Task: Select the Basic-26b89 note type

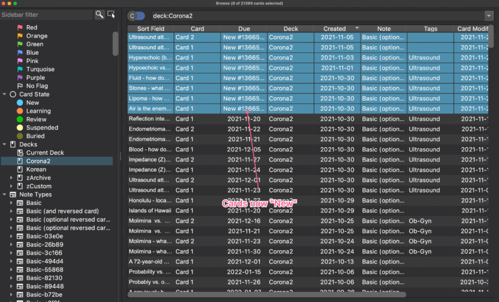Action: pyautogui.click(x=44, y=245)
